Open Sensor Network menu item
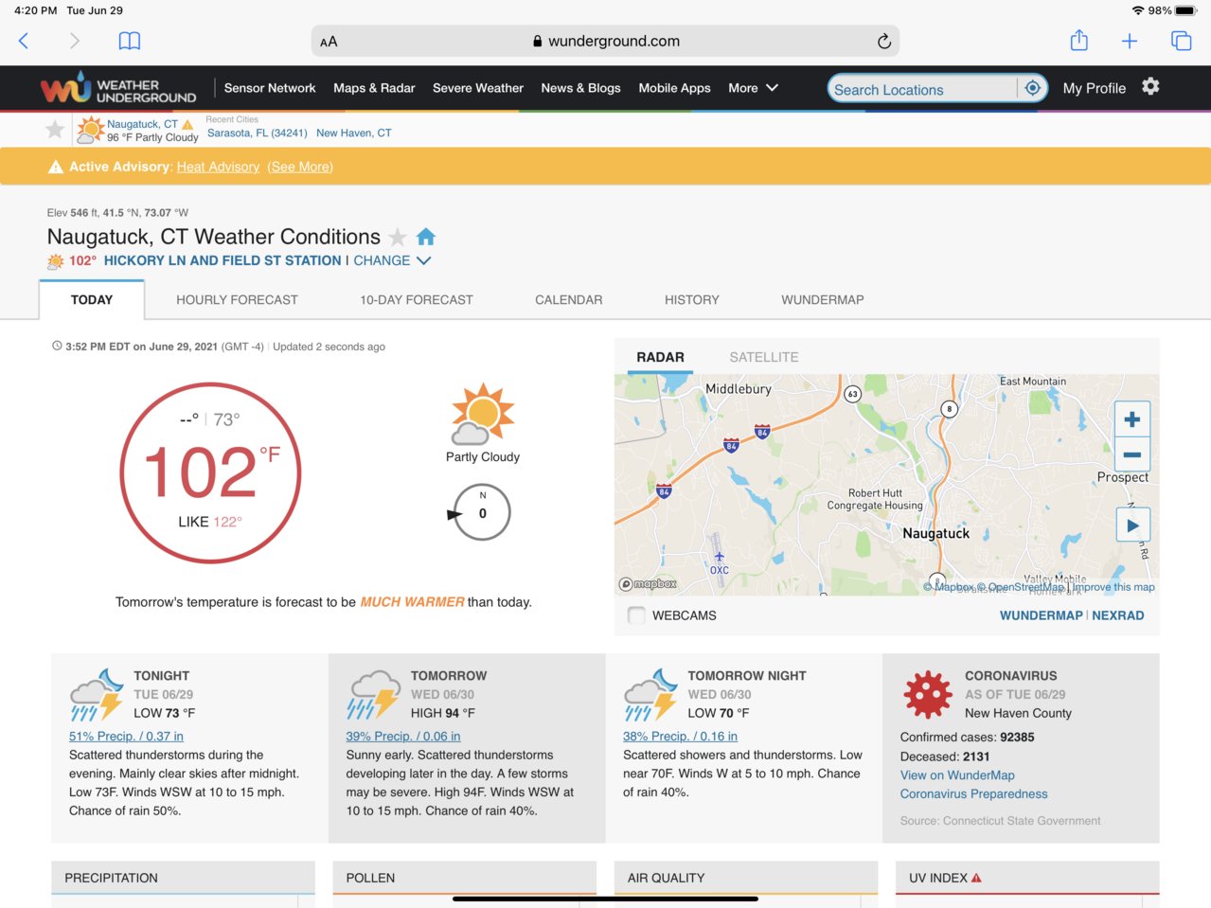Screen dimensions: 1211x908 270,88
